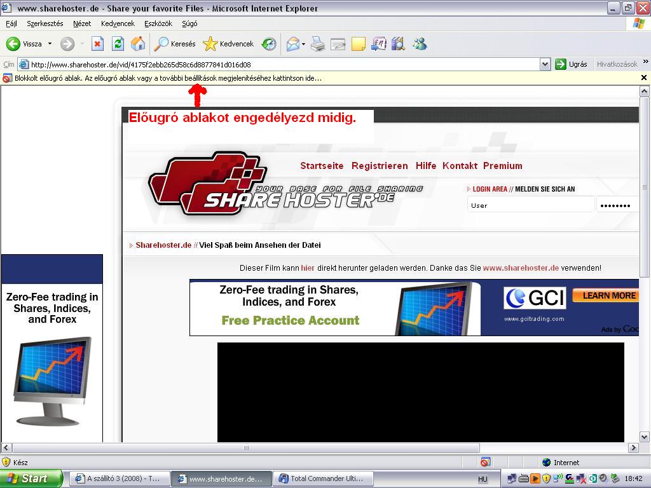Expand the Mail icon dropdown arrow
Screen dimensions: 651x488
coord(303,44)
